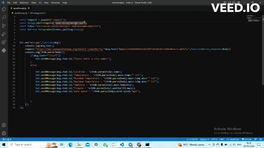Open WhatsApp from the taskbar

(105, 144)
